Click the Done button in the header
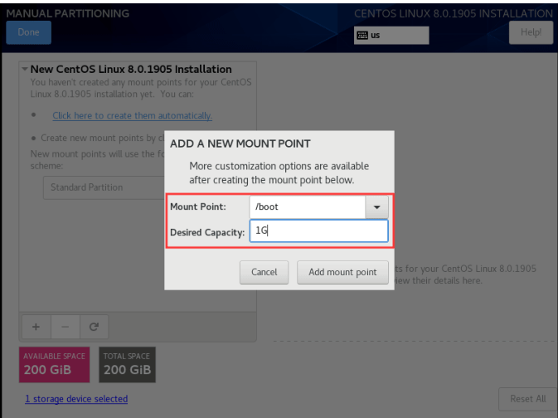Screen dimensions: 558x418 coord(28,32)
